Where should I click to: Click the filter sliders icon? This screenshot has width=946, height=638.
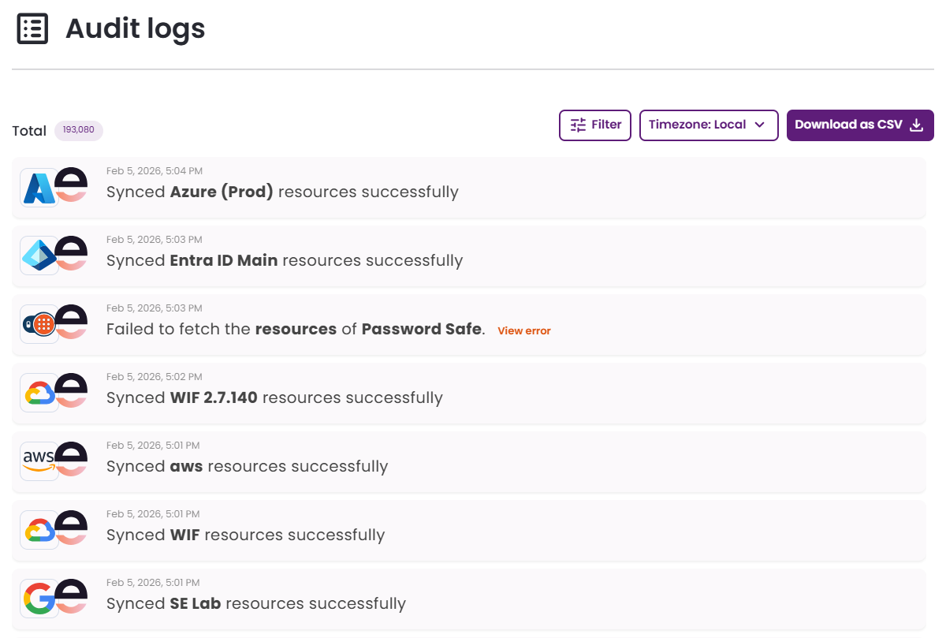(x=578, y=125)
